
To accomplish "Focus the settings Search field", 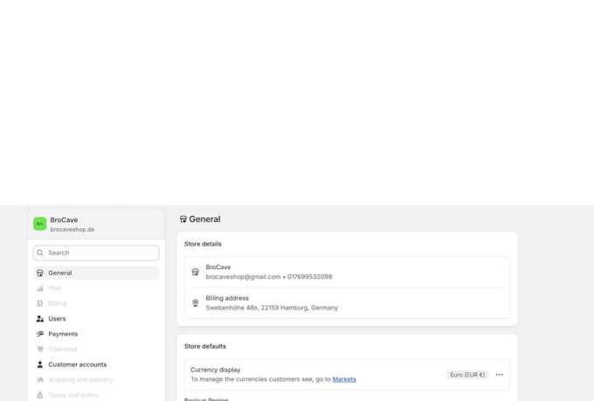I will (x=96, y=252).
